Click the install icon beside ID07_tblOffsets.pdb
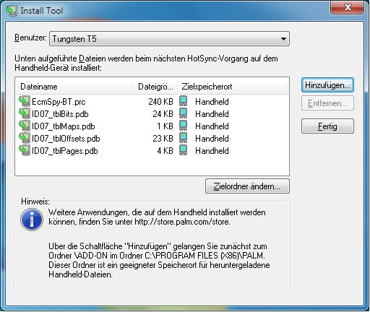 coord(25,138)
